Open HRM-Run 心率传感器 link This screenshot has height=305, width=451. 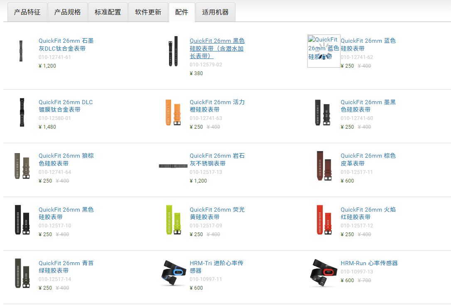click(369, 263)
